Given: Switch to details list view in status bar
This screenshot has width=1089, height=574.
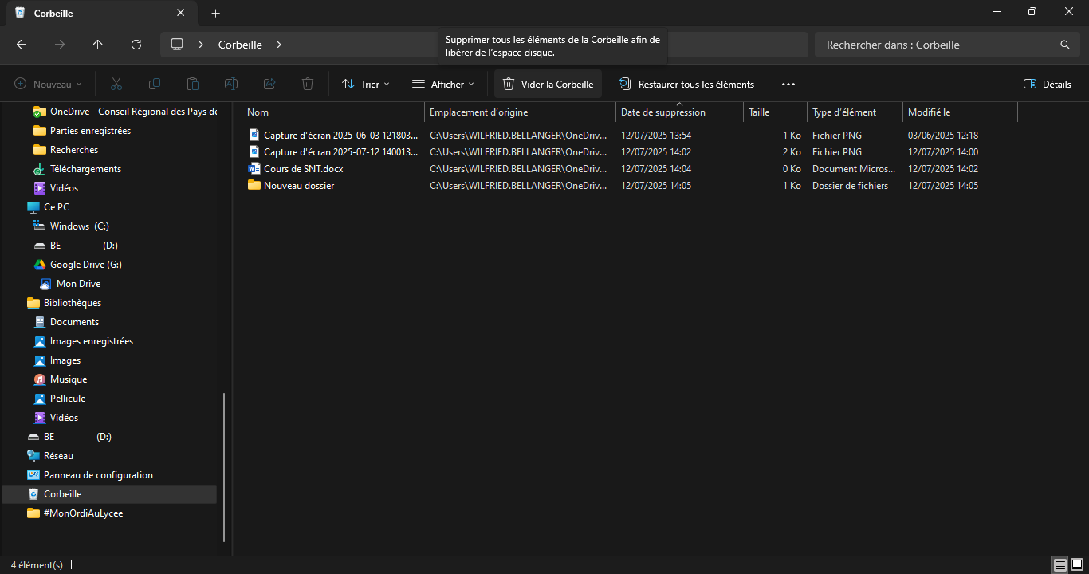Looking at the screenshot, I should click(x=1060, y=565).
